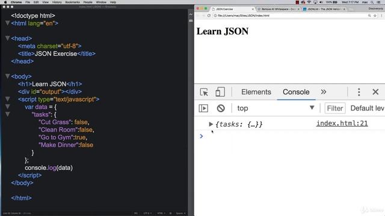Click the "Clean Room":false line
Screen dimensions: 385x216
click(x=66, y=130)
